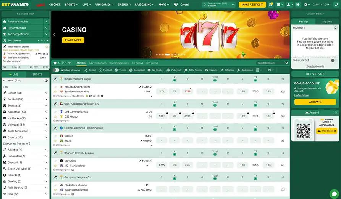Expand Recommended section in sidebar
The image size is (341, 199).
click(46, 28)
